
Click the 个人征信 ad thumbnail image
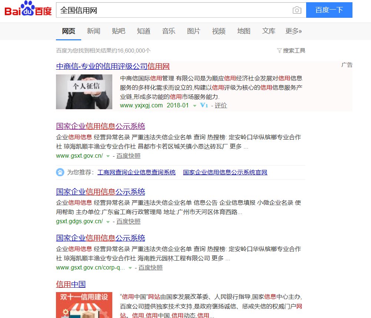point(84,92)
